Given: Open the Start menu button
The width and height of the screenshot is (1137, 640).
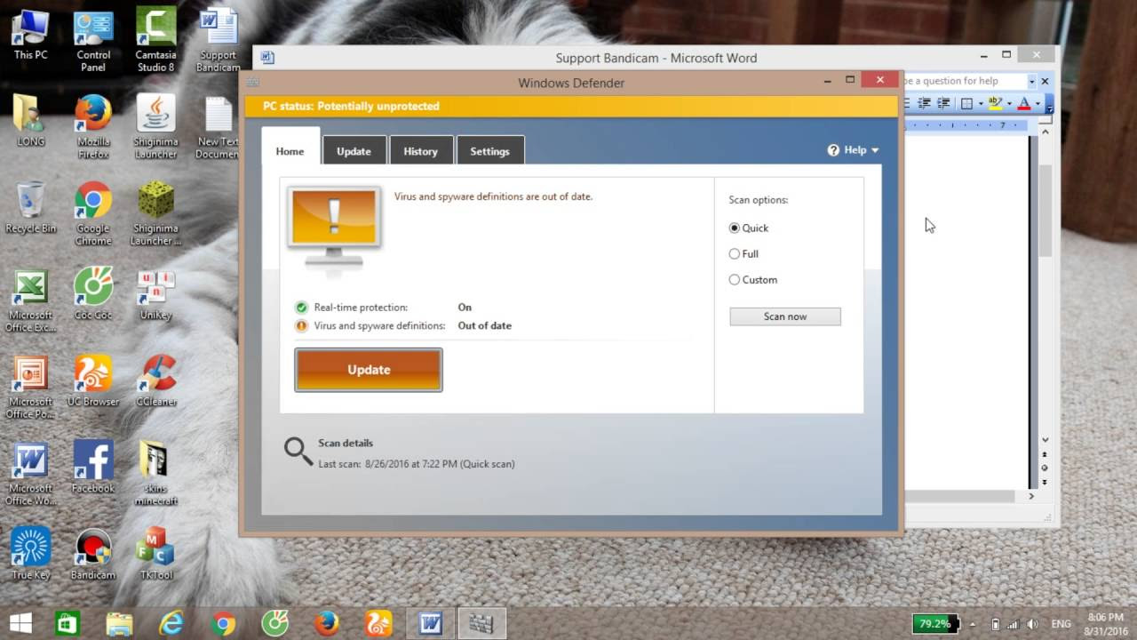Looking at the screenshot, I should (x=21, y=624).
